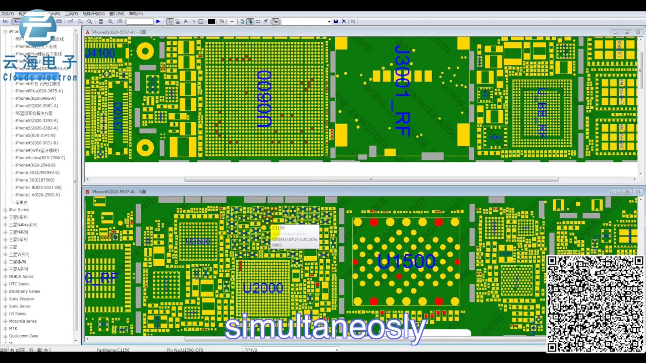The image size is (646, 363).
Task: Open the PP1V8 net dropdown
Action: pos(337,350)
